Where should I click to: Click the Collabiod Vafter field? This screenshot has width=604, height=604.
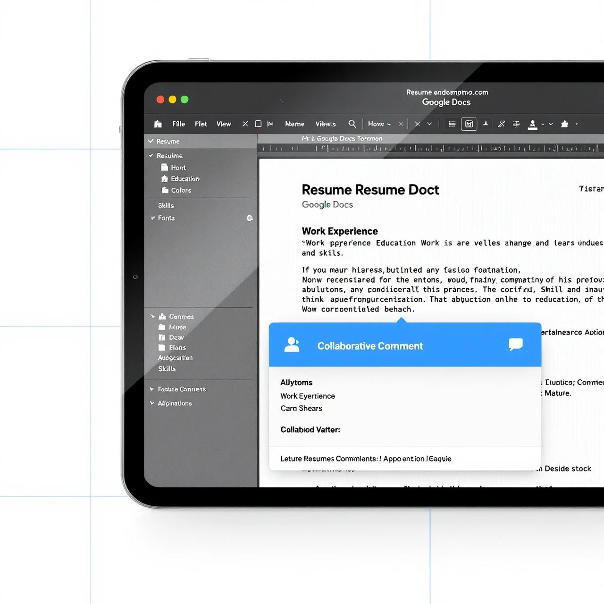(310, 429)
